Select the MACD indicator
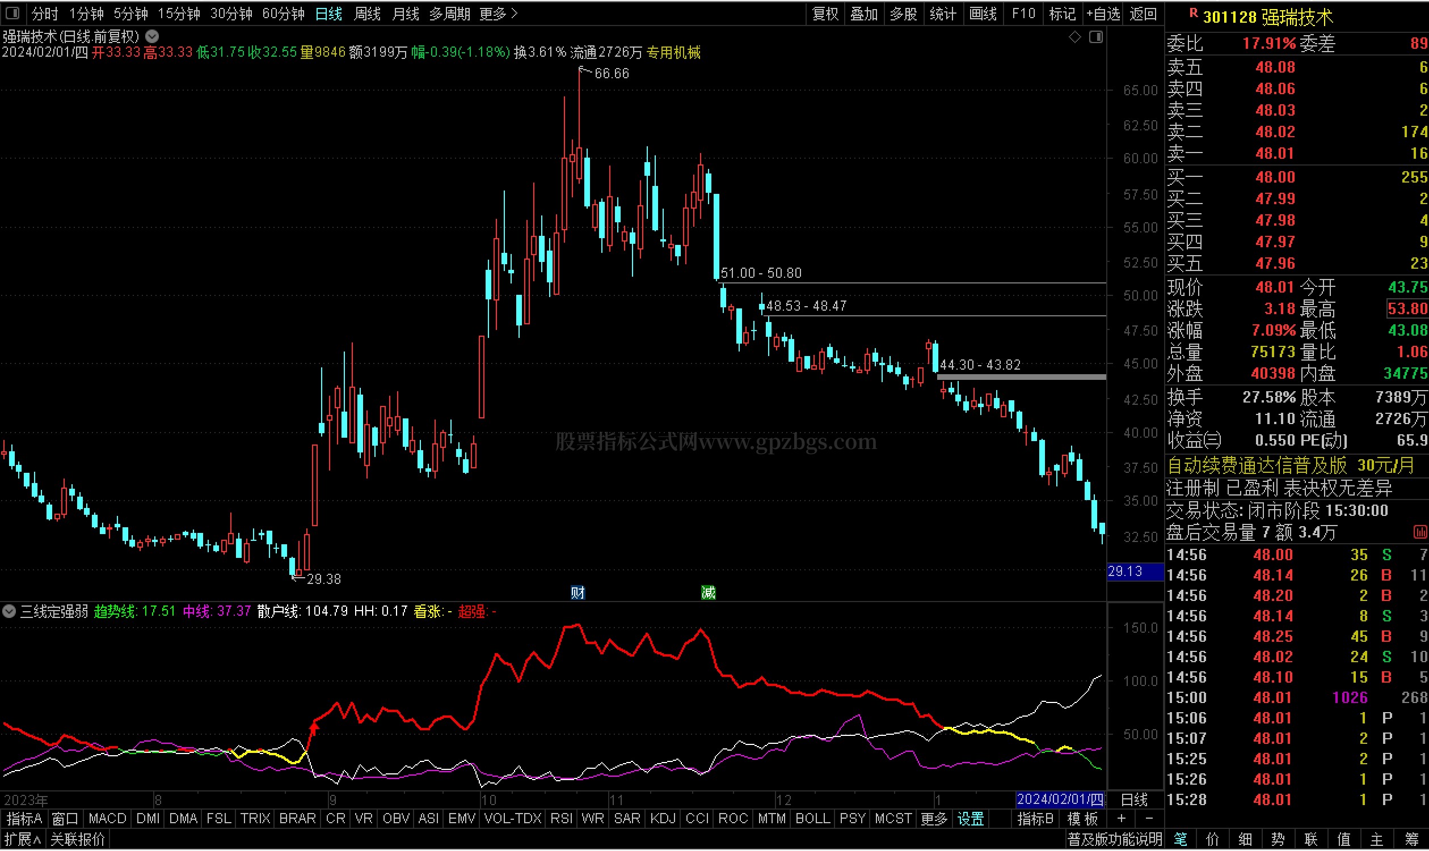The height and width of the screenshot is (851, 1429). tap(107, 819)
